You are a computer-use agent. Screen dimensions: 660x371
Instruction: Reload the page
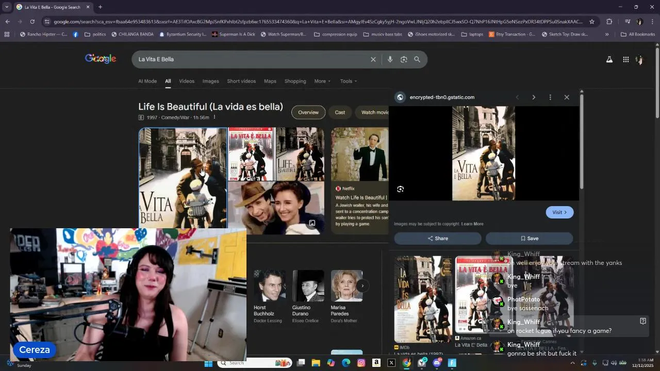(32, 22)
